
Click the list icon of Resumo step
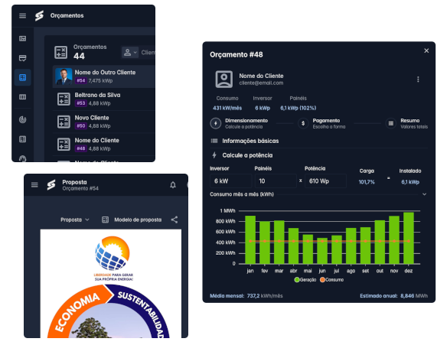[x=391, y=123]
